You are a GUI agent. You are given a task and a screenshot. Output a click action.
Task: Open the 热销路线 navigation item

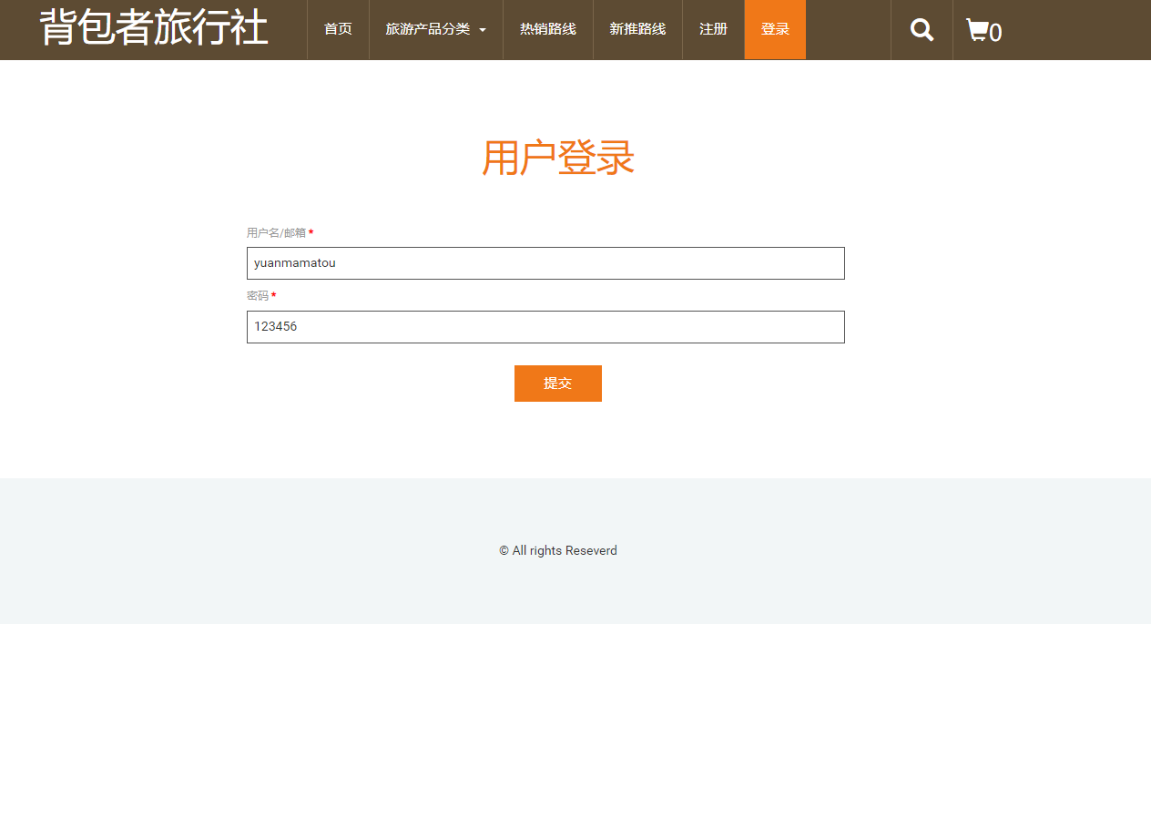click(547, 28)
